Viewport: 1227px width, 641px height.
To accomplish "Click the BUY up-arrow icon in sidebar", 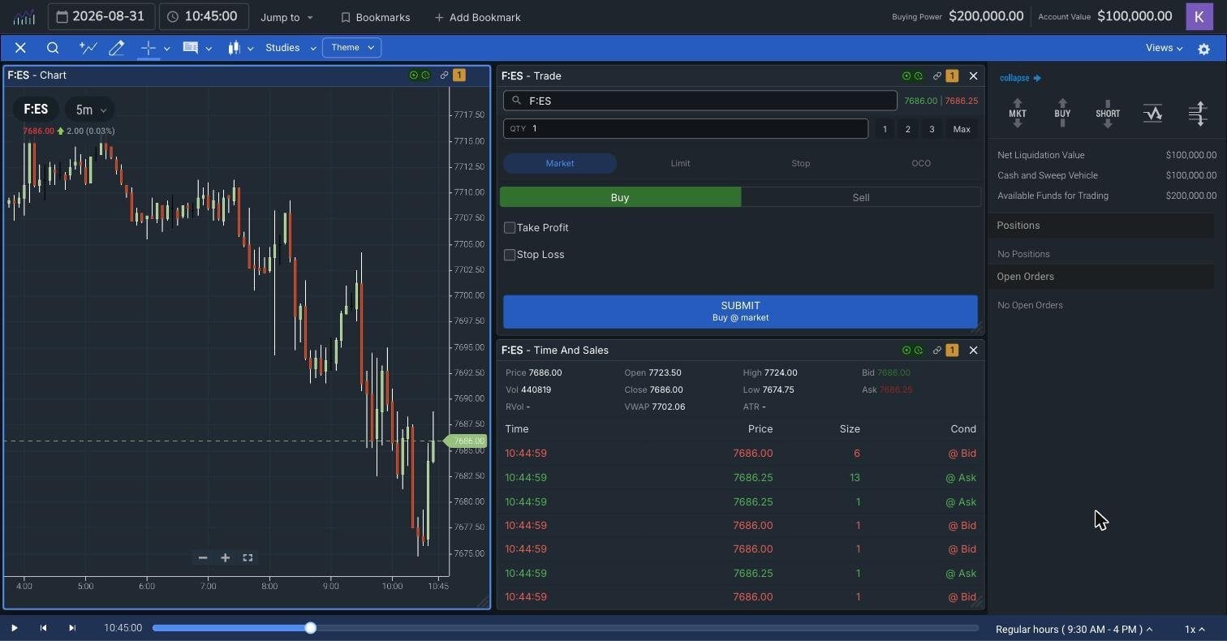I will (1062, 114).
